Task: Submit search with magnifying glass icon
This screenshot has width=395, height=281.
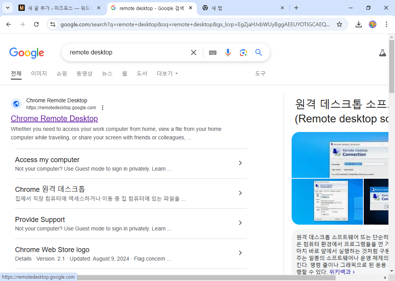Action: (258, 52)
